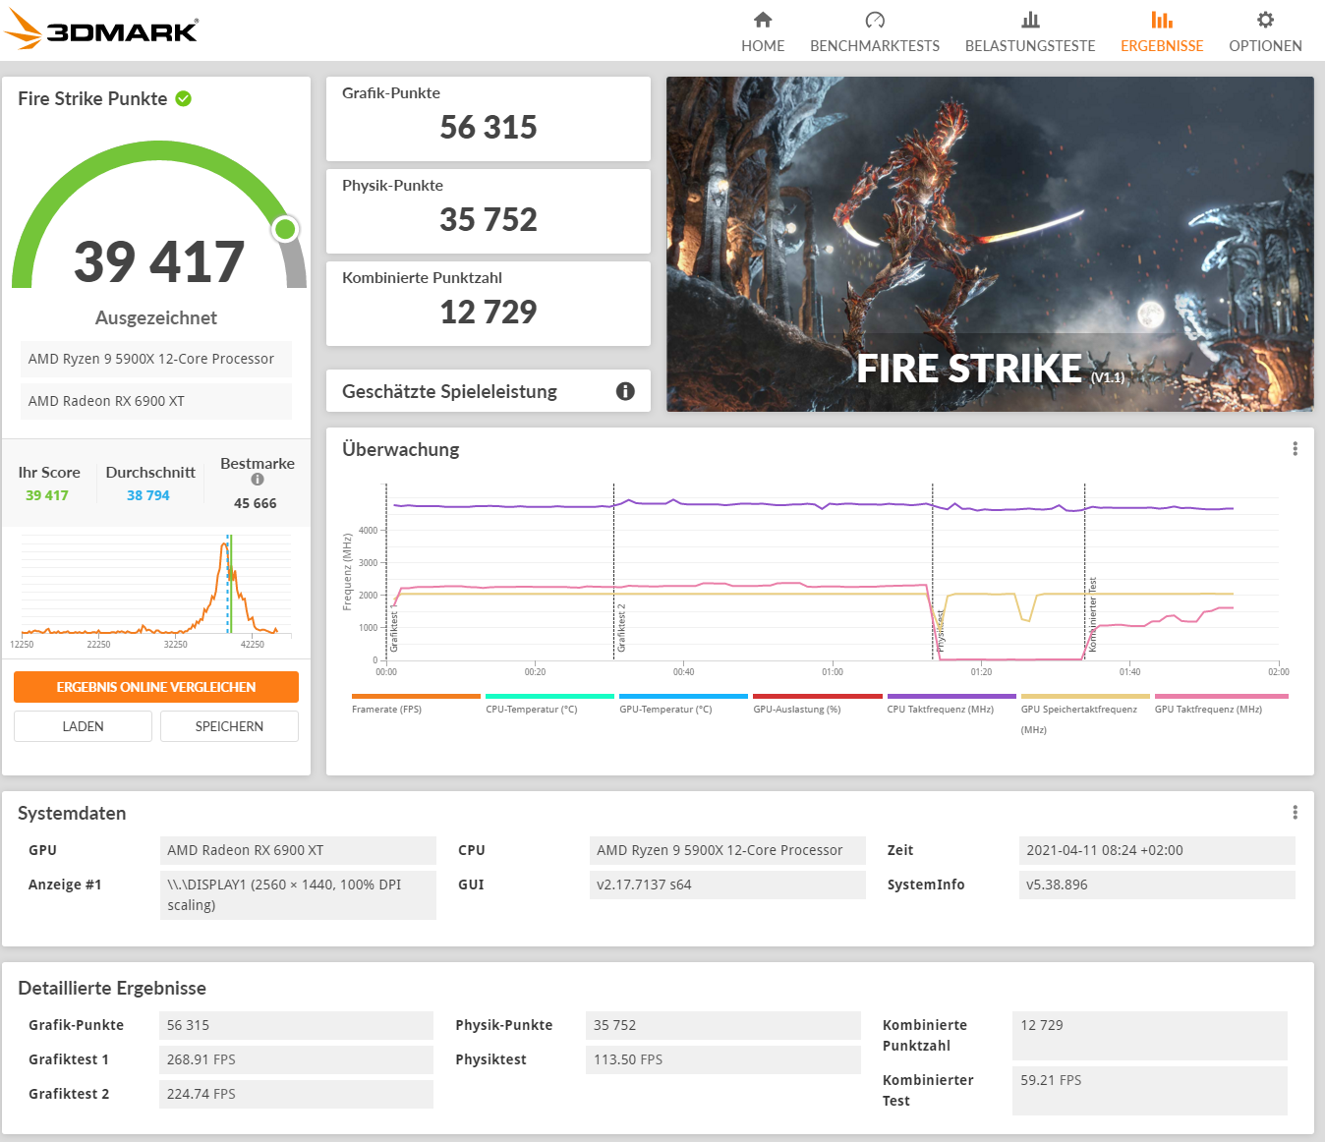Click the Ausgezeichnet rating label
The width and height of the screenshot is (1325, 1142).
(156, 317)
